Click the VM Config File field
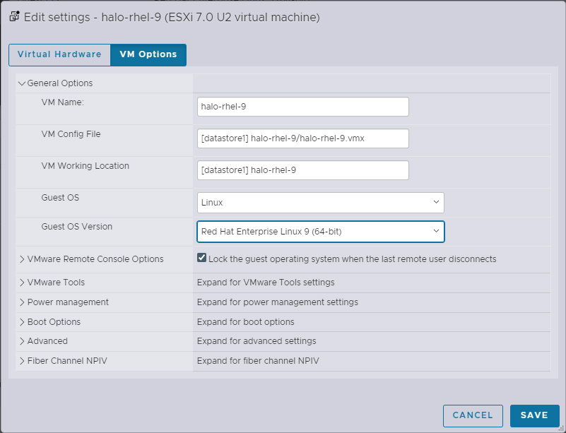 (x=303, y=138)
